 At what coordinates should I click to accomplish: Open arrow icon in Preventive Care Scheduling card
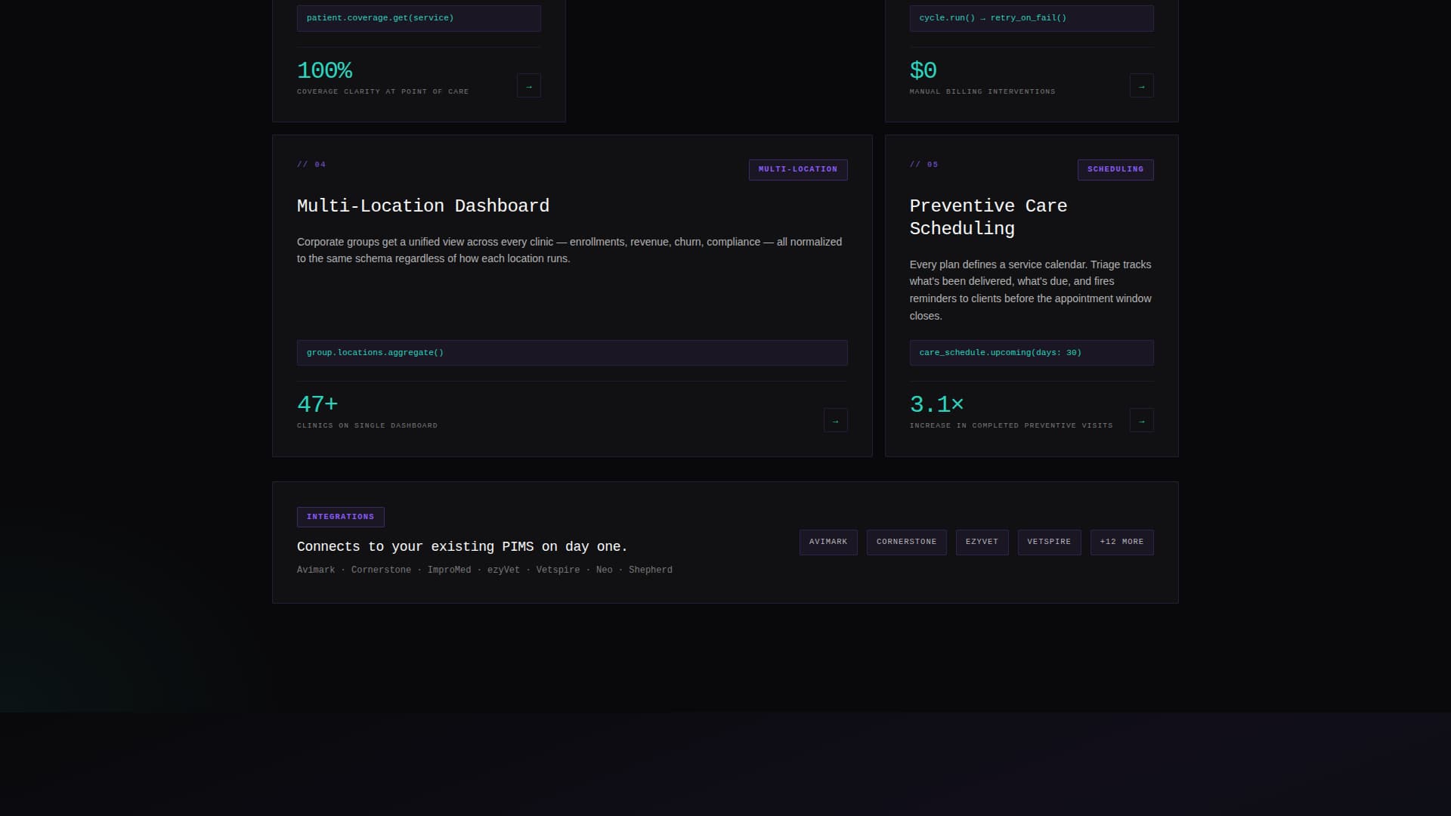coord(1141,420)
